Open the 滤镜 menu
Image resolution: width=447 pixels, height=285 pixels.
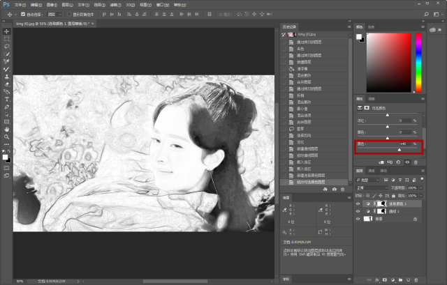pyautogui.click(x=115, y=5)
